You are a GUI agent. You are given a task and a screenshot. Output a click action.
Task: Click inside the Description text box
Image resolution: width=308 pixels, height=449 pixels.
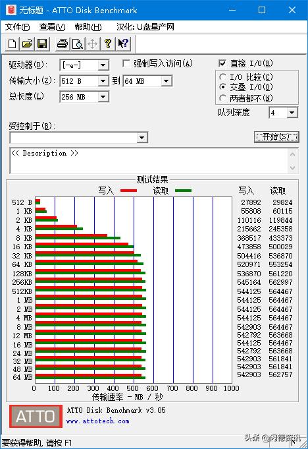pyautogui.click(x=149, y=161)
